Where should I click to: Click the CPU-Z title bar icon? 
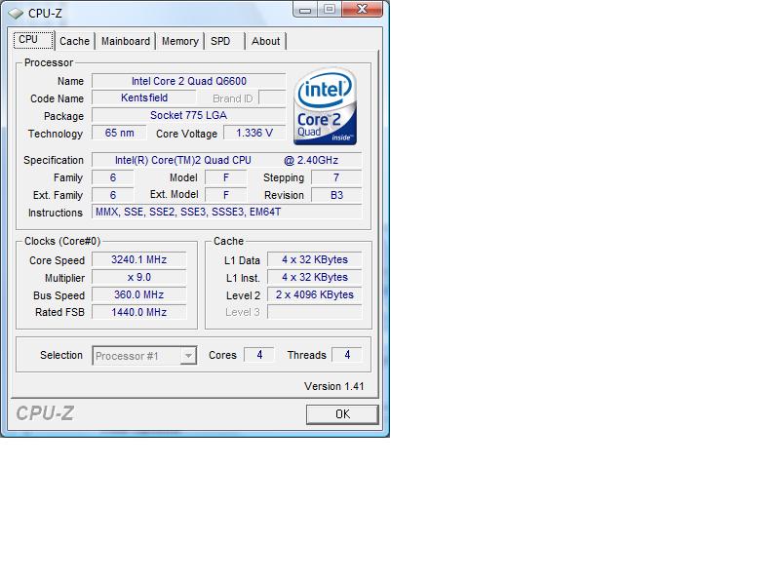17,14
